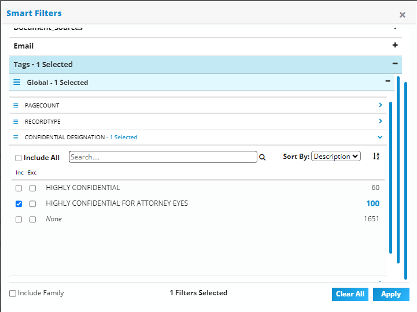Click the search magnifier icon
Screen dimensions: 417x312
262,157
